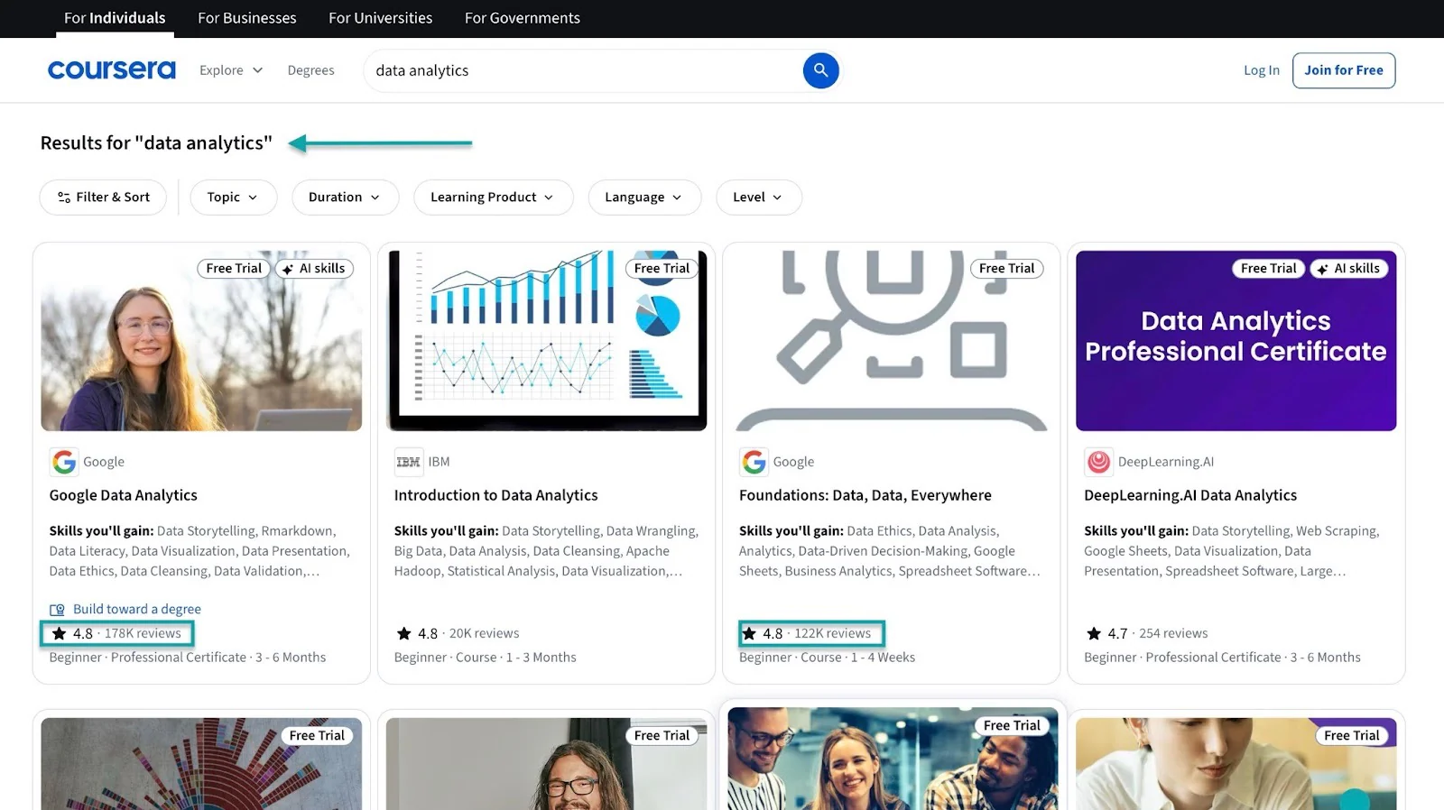Click the Google logo on Foundations card
The width and height of the screenshot is (1444, 810).
[x=754, y=462]
